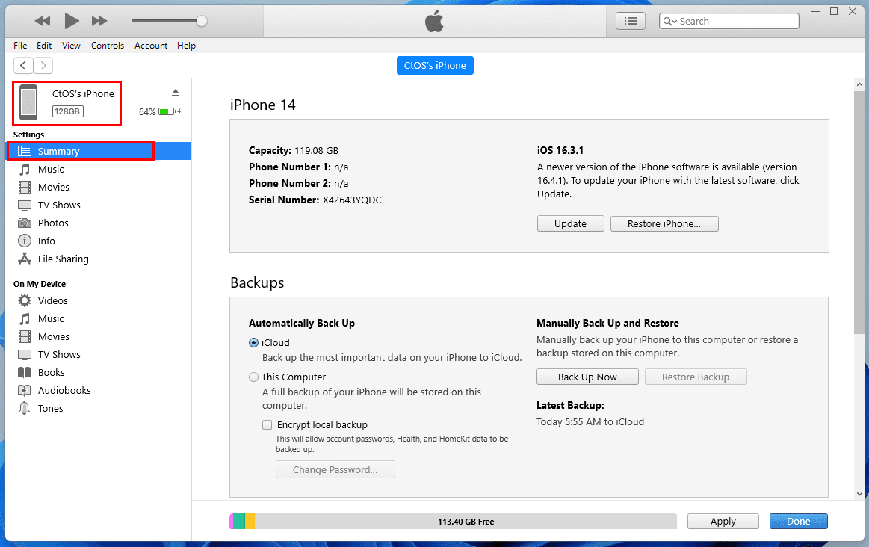869x547 pixels.
Task: Click the battery charging indicator
Action: coord(170,111)
